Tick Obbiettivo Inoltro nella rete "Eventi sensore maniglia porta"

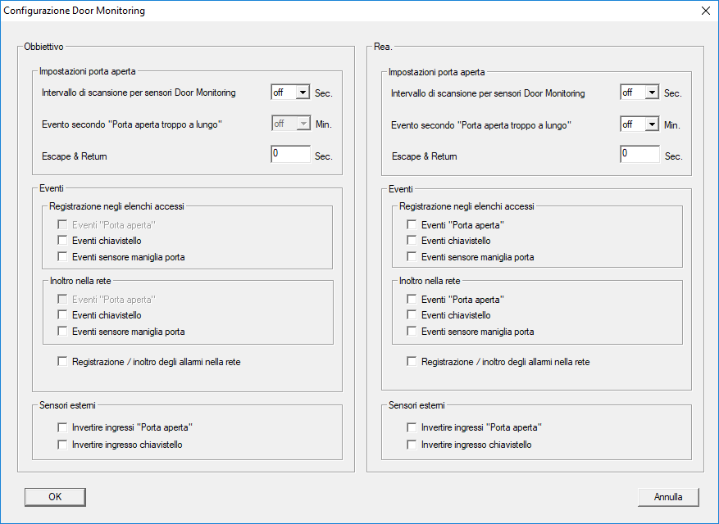(63, 332)
